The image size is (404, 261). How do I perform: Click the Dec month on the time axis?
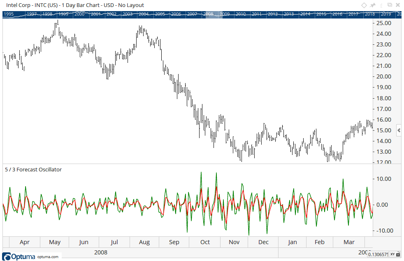pyautogui.click(x=263, y=242)
